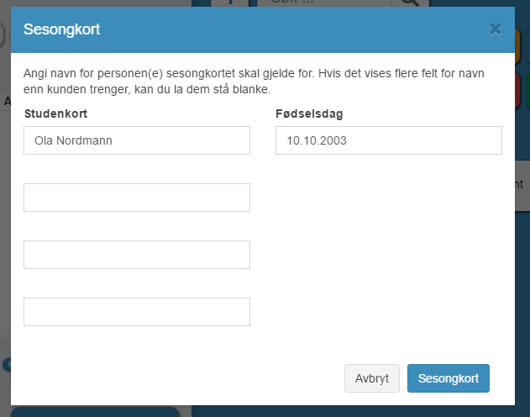Click the small blue circle badge at left
Screen dimensions: 530x417
7,365
